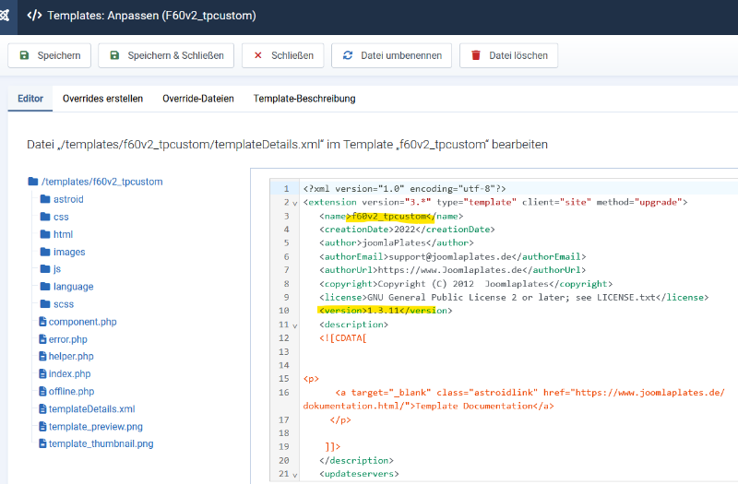This screenshot has width=738, height=484.
Task: Click the folder icon next to html
Action: coord(45,234)
